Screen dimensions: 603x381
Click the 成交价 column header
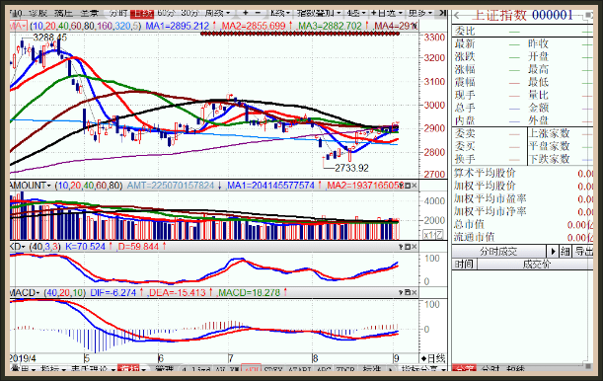[536, 265]
